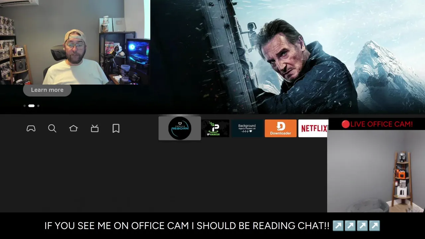
Task: Go to the Home icon
Action: pos(73,128)
